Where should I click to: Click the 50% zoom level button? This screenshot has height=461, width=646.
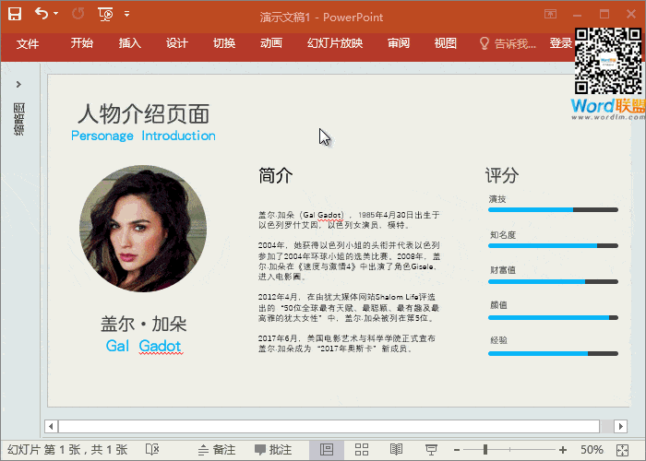point(592,450)
